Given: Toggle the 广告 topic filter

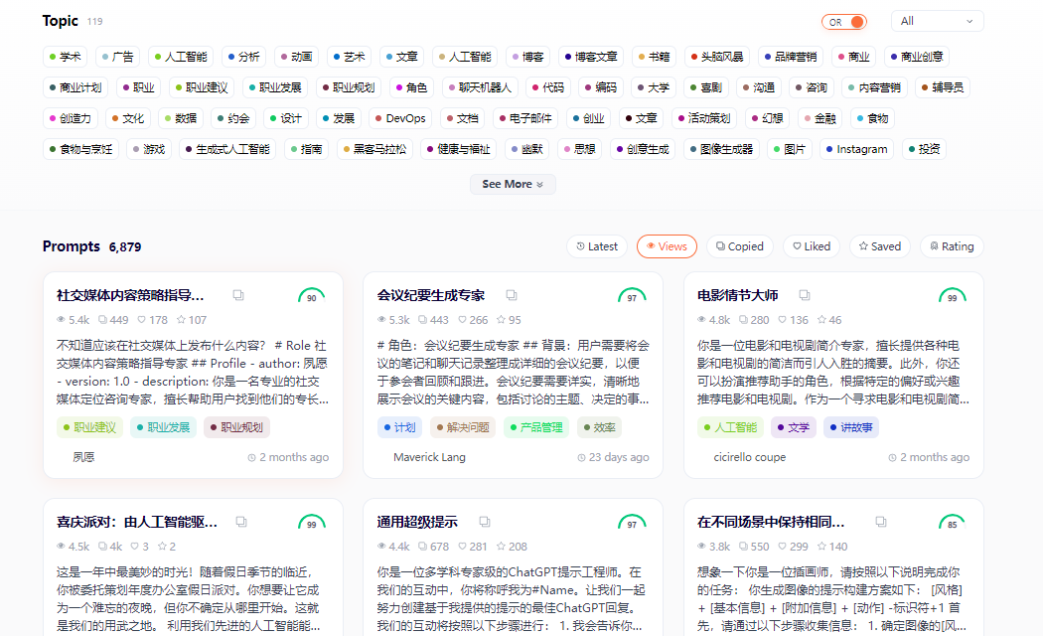Looking at the screenshot, I should point(118,57).
